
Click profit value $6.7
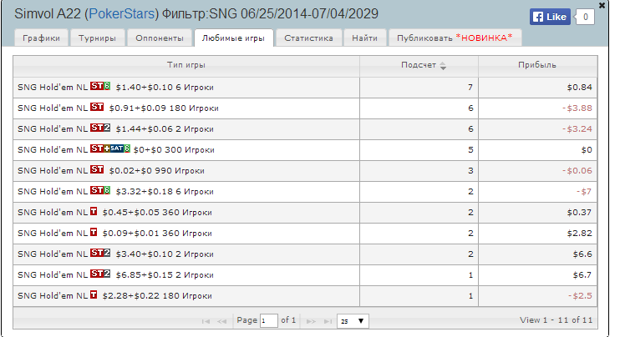582,275
